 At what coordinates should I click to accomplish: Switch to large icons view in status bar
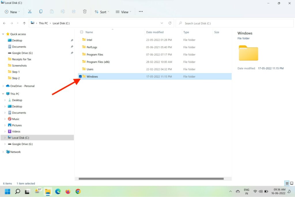point(292,183)
